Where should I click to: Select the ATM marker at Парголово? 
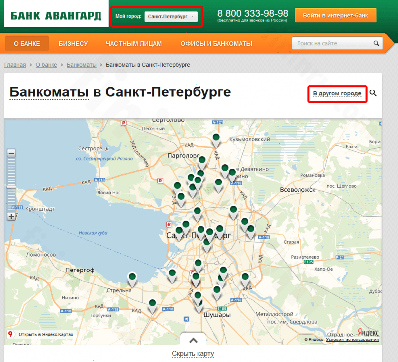[x=202, y=163]
